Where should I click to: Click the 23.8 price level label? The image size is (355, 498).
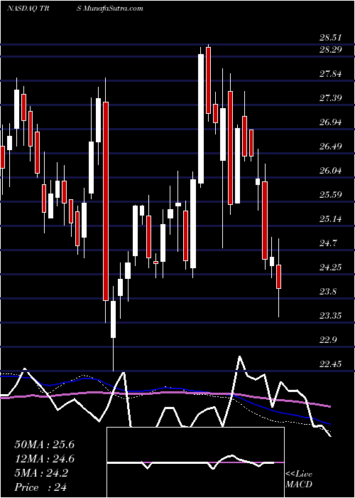point(328,292)
